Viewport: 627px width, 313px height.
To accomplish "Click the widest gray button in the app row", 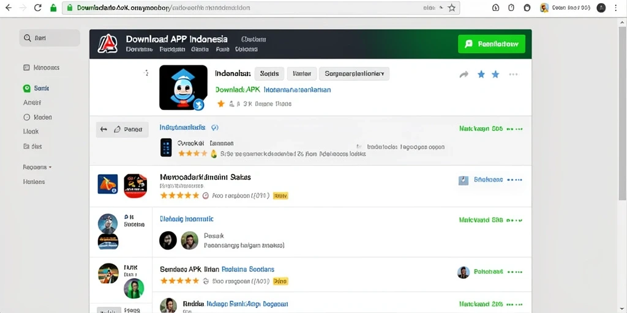I will tap(355, 74).
